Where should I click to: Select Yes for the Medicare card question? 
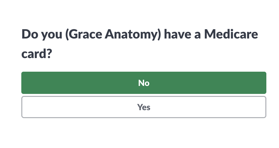143,107
